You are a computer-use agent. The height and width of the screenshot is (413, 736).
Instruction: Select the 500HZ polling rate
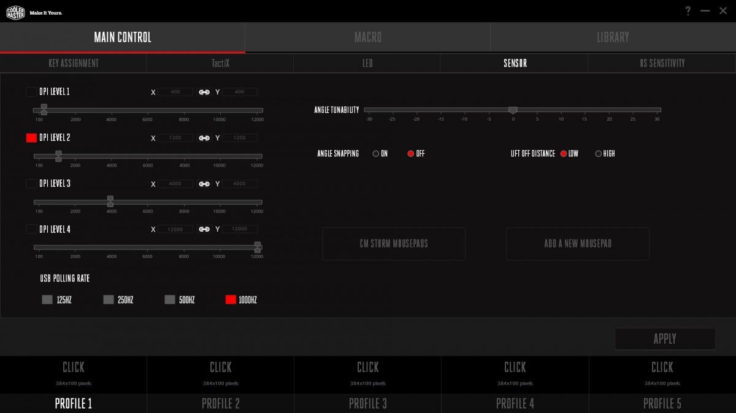point(170,300)
